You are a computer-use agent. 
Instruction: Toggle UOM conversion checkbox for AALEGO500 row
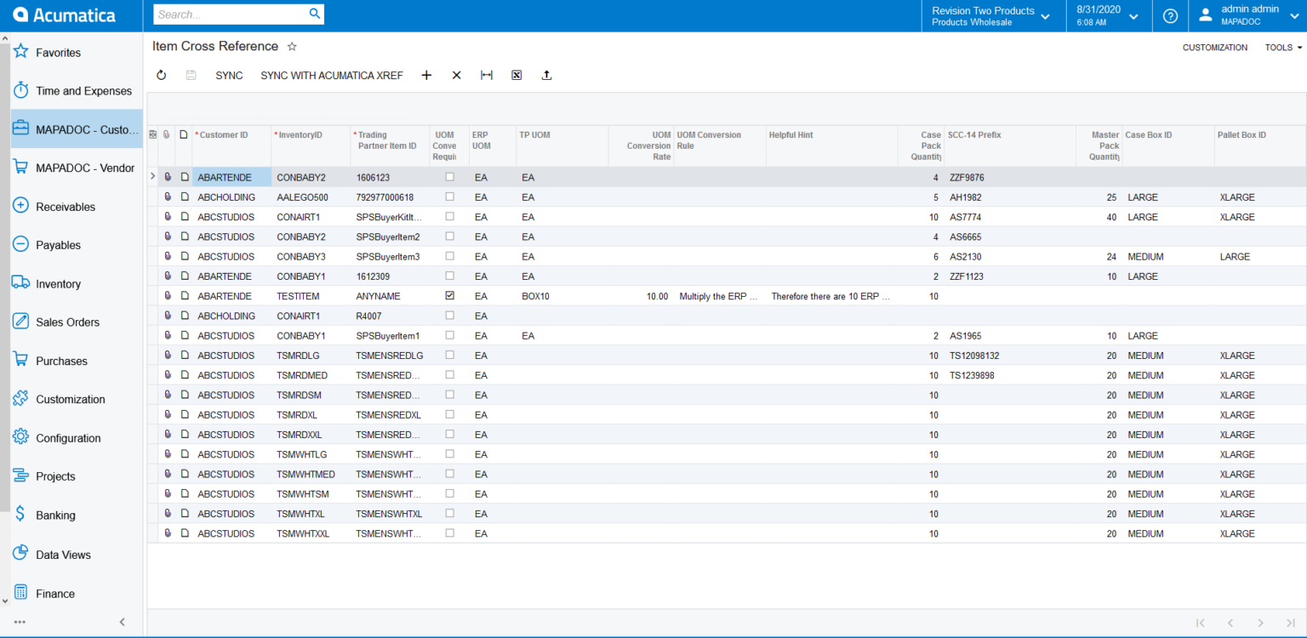pyautogui.click(x=450, y=197)
